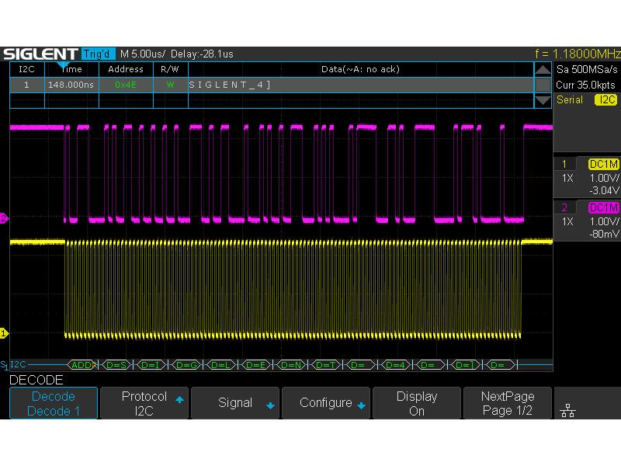Screen dimensions: 621x466
Task: Click the Trig'd status indicator
Action: 98,54
